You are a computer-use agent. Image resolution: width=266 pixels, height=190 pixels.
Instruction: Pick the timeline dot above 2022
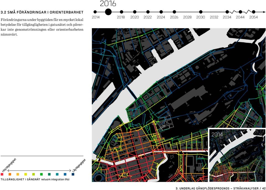tap(148, 12)
